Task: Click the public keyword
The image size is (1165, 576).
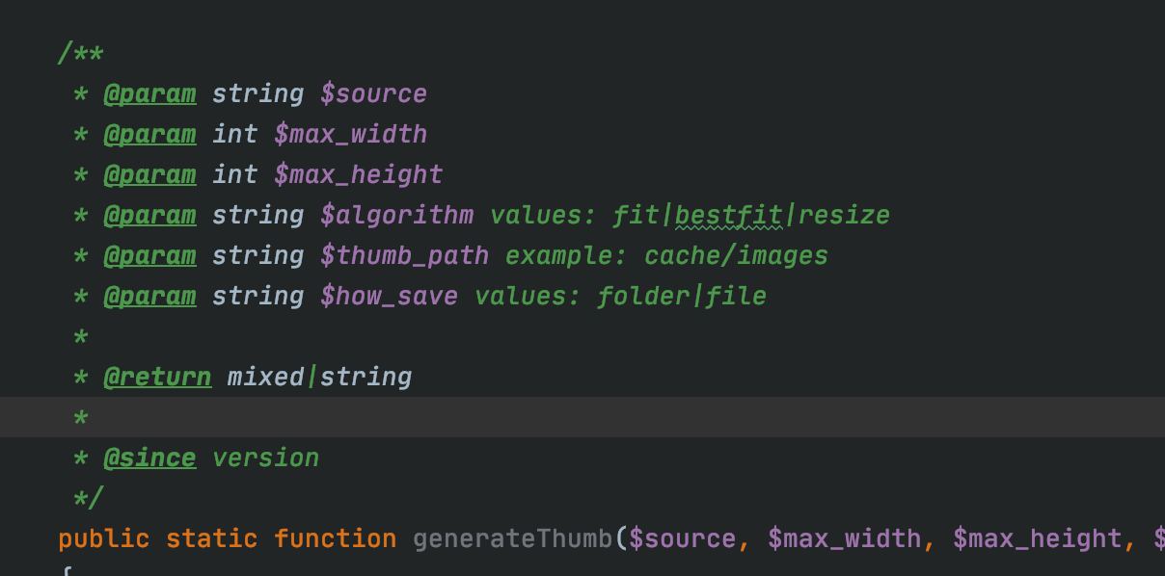Action: point(104,539)
